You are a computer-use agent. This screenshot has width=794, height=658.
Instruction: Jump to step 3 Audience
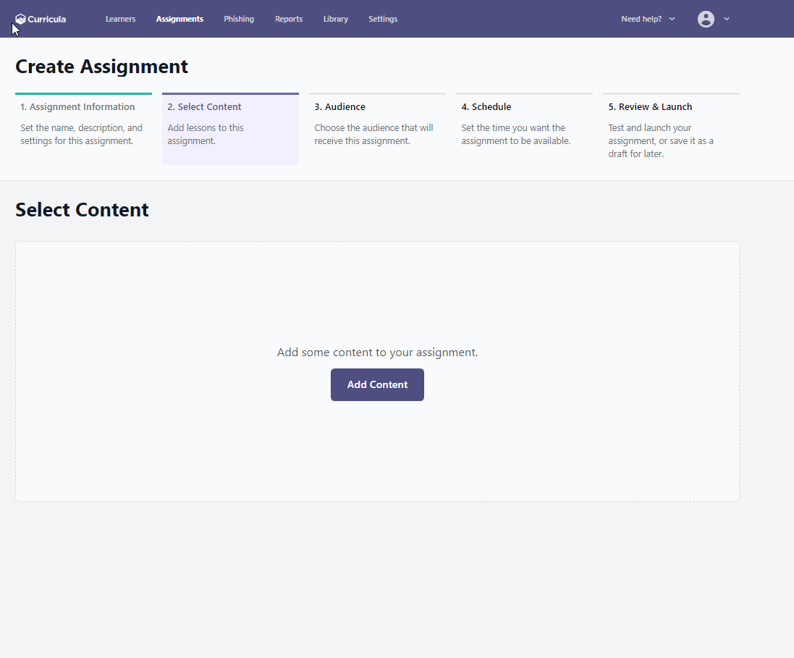[377, 129]
